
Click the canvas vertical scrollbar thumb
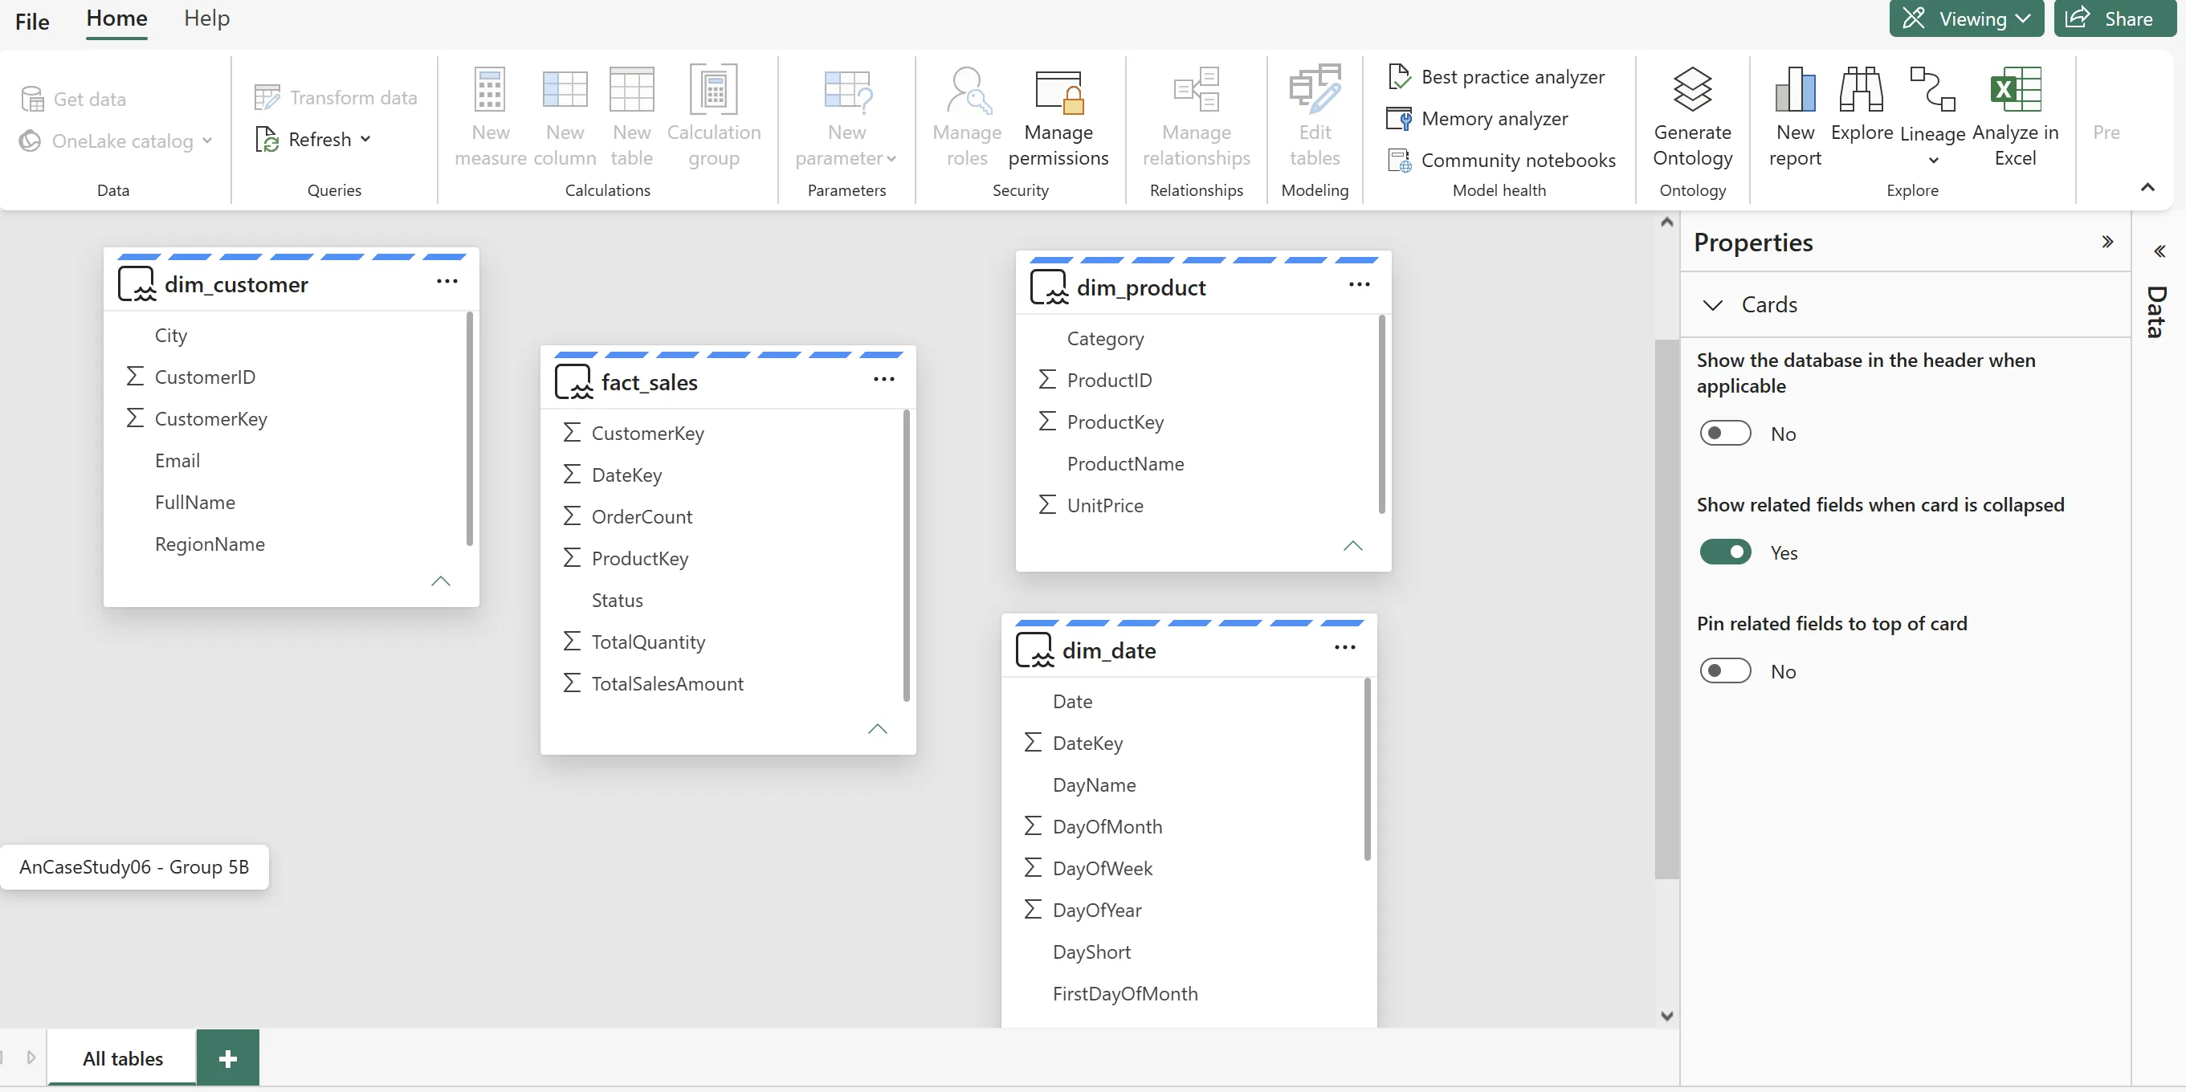pos(1666,609)
